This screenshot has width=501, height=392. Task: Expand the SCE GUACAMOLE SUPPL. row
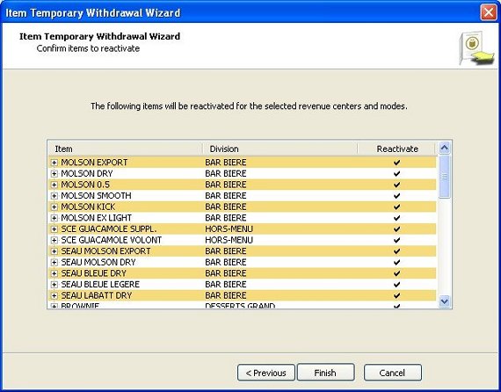pyautogui.click(x=54, y=229)
